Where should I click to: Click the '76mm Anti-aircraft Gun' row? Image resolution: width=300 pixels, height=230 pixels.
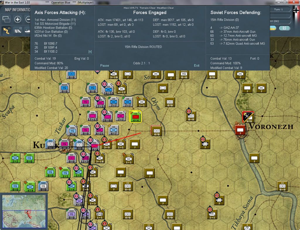[x=233, y=39]
